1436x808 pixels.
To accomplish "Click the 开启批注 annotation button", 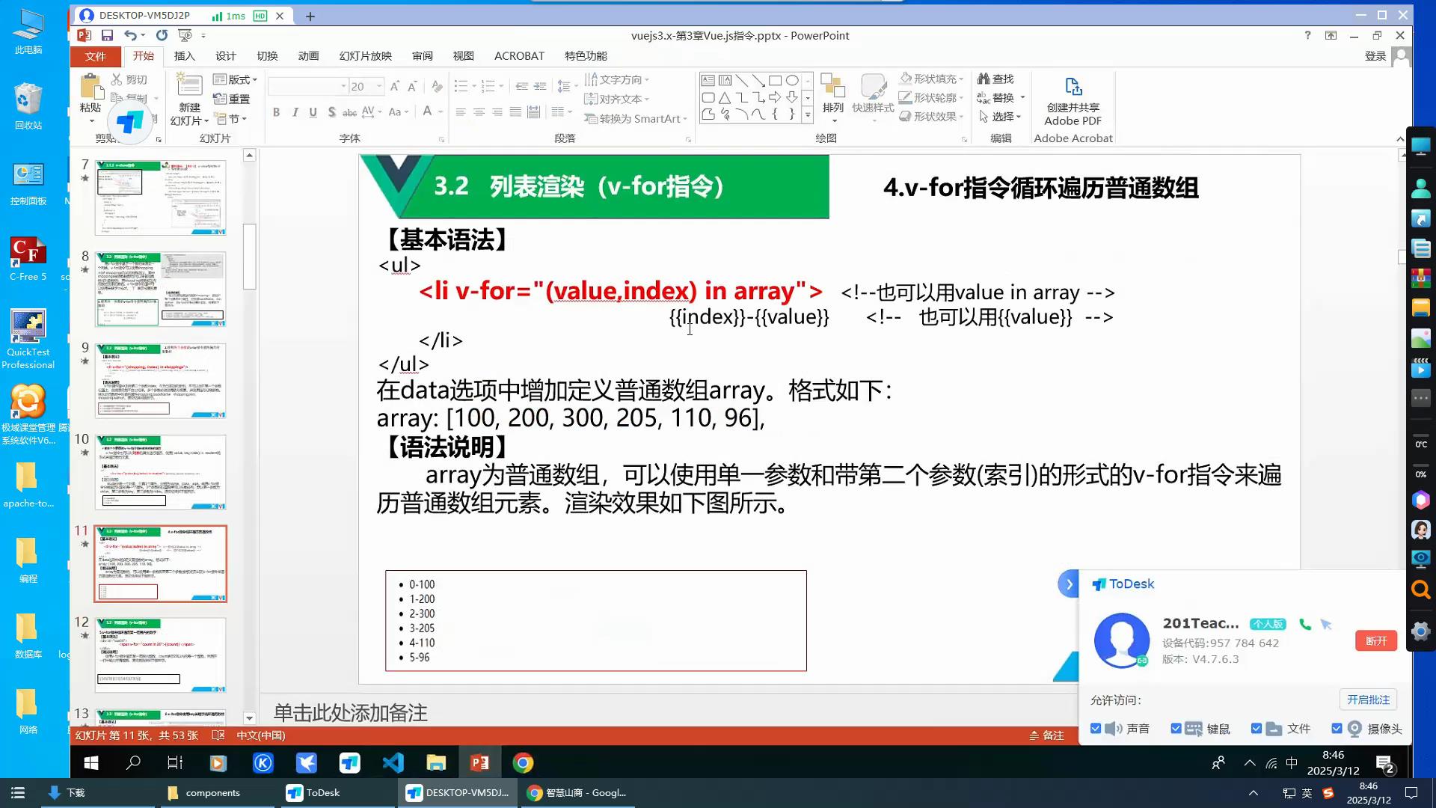I will click(1367, 700).
